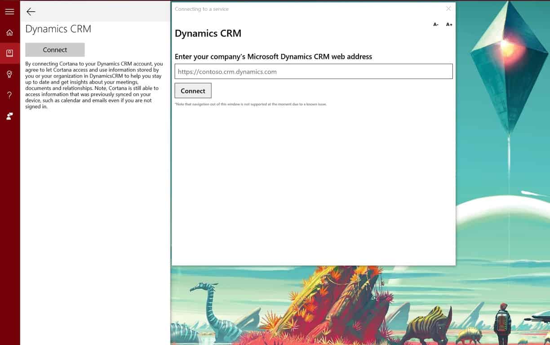Click Connect in the left Dynamics CRM panel

(55, 49)
